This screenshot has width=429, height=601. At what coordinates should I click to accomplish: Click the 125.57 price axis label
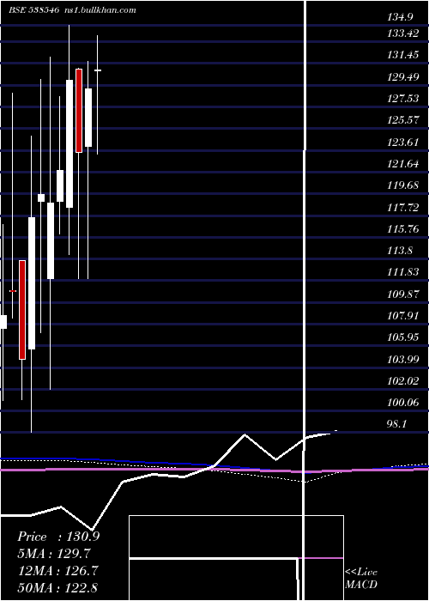(402, 120)
